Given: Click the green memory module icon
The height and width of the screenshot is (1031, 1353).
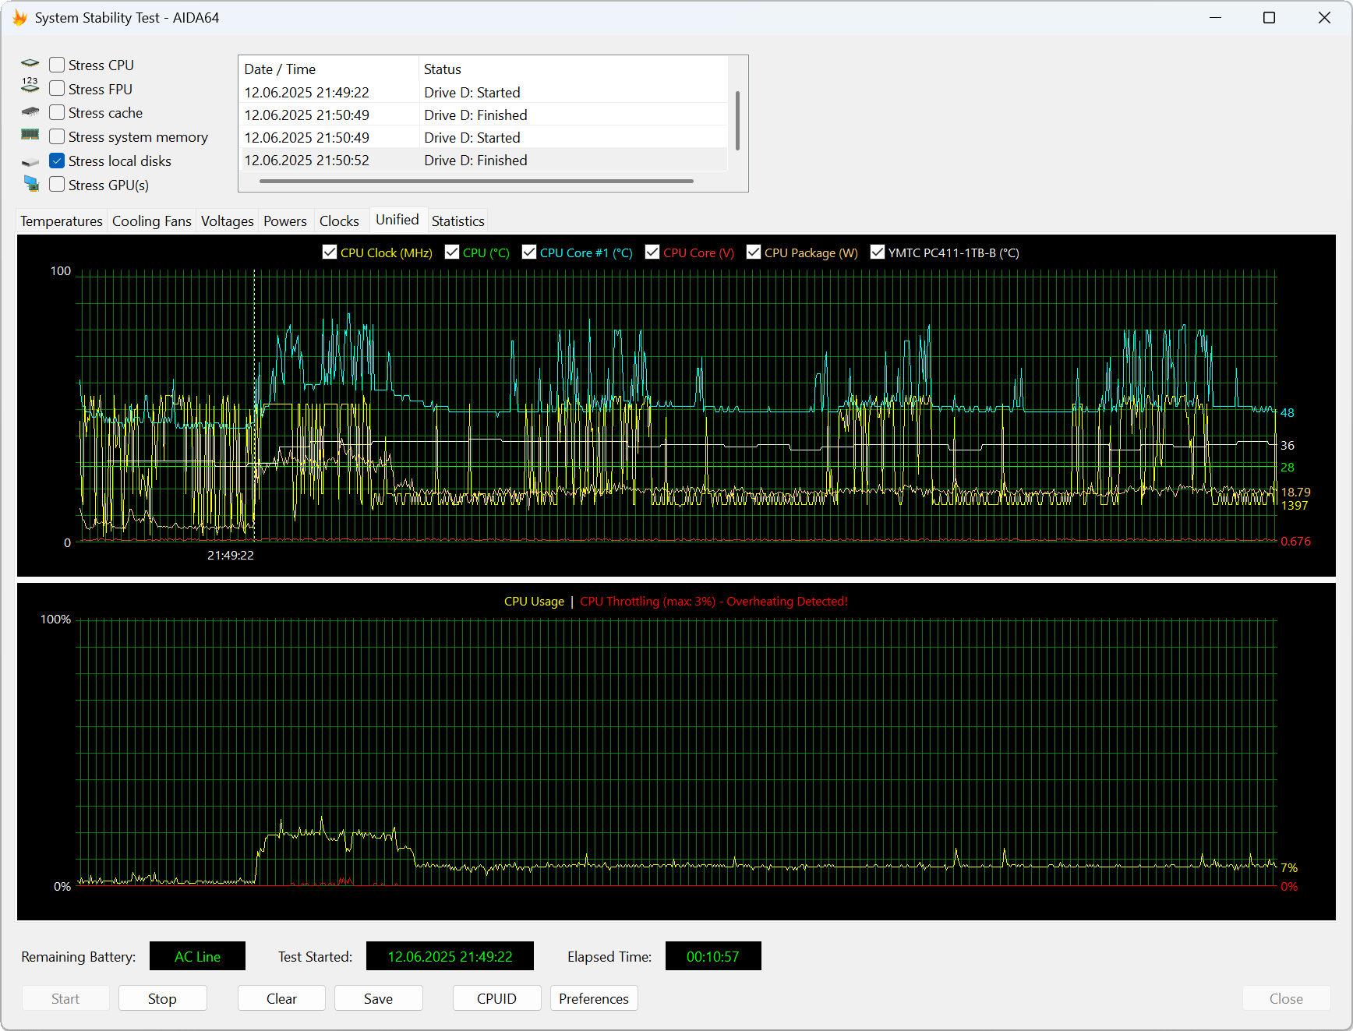Looking at the screenshot, I should coord(30,135).
